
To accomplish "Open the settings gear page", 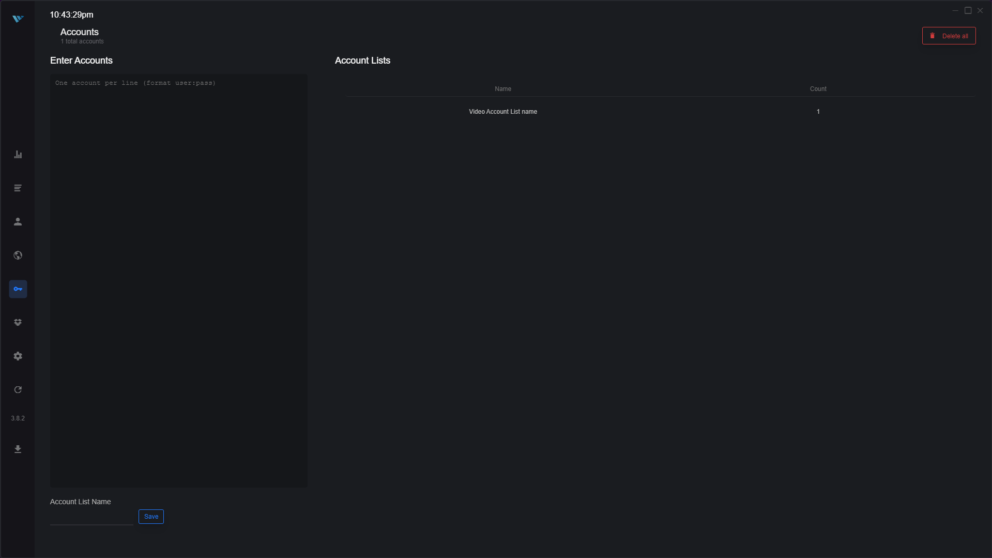I will coord(18,356).
